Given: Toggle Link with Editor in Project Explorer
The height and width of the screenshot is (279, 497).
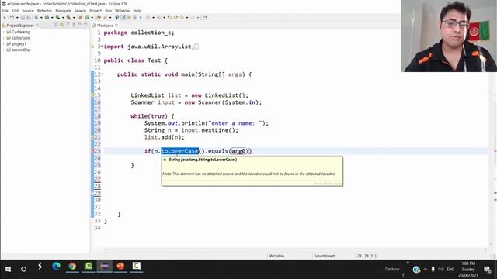Looking at the screenshot, I should [x=61, y=25].
